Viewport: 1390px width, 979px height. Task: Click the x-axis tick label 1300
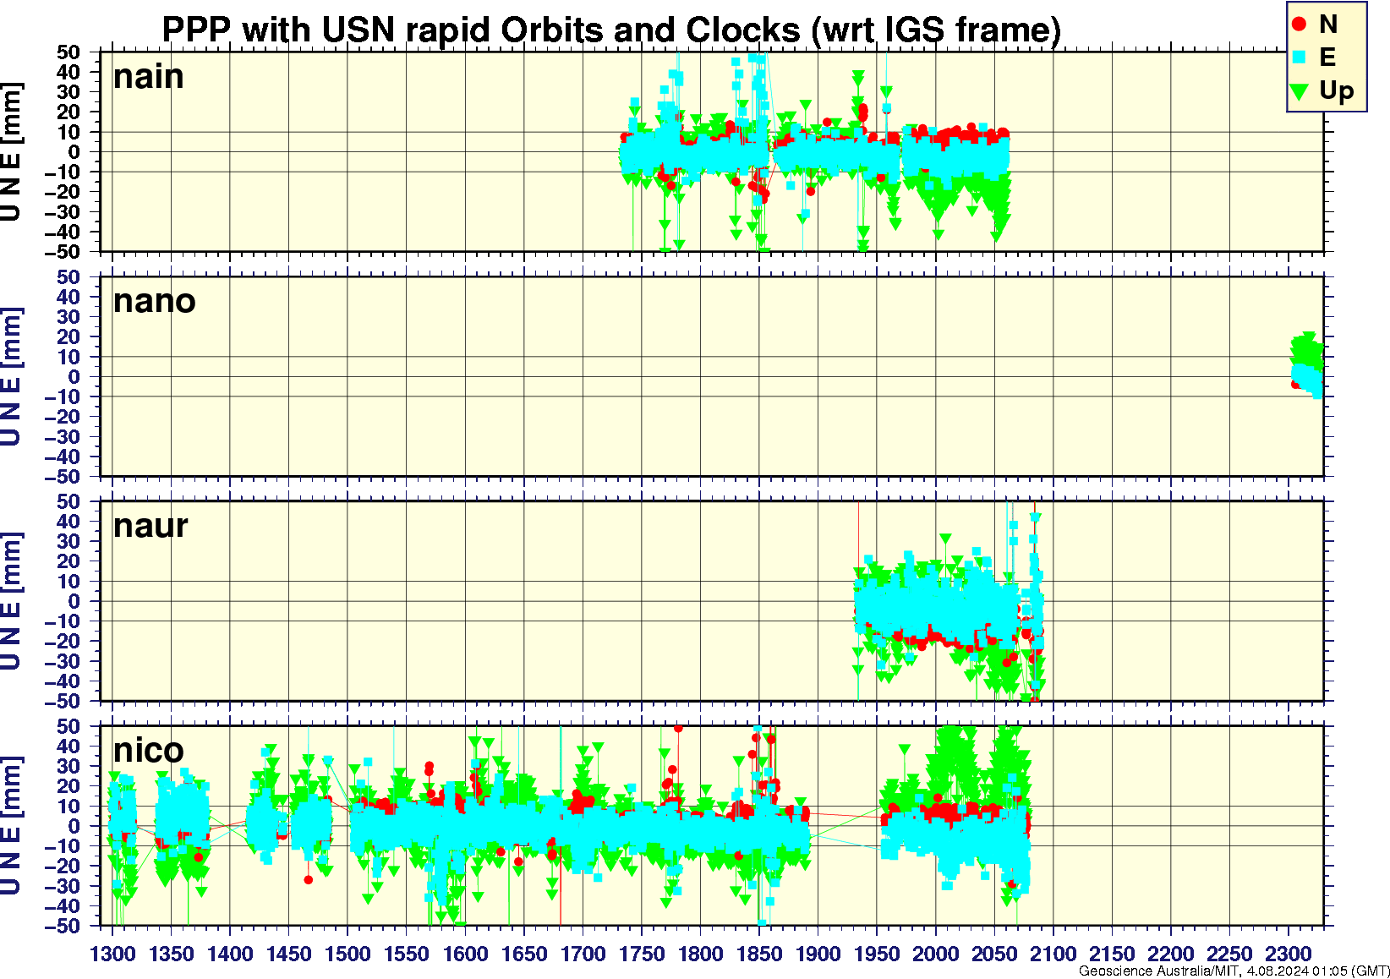[112, 954]
